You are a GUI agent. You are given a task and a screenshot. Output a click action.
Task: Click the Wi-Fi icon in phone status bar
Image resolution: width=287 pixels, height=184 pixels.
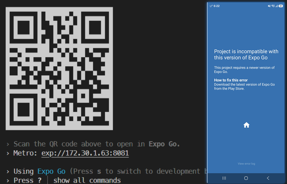pos(273,6)
